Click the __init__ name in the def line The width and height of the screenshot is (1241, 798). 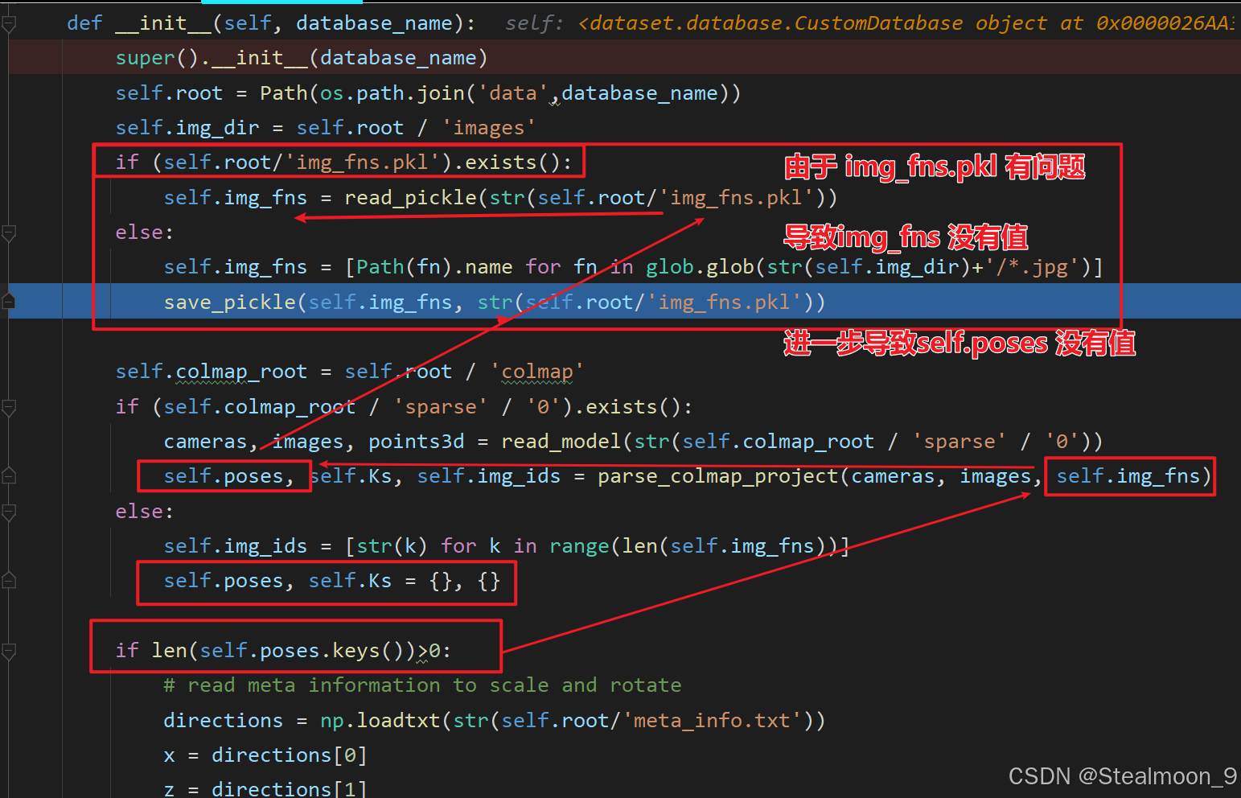(x=163, y=23)
